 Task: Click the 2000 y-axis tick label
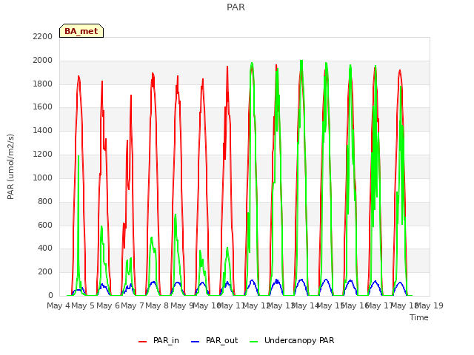tap(43, 61)
